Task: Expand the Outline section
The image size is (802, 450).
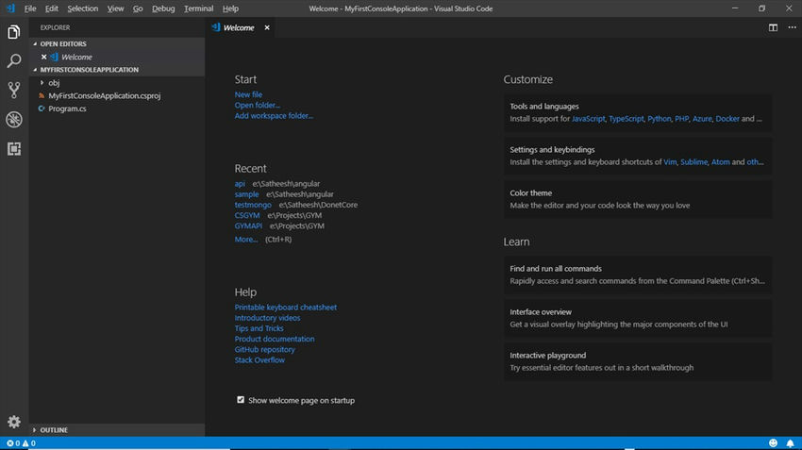Action: click(54, 430)
